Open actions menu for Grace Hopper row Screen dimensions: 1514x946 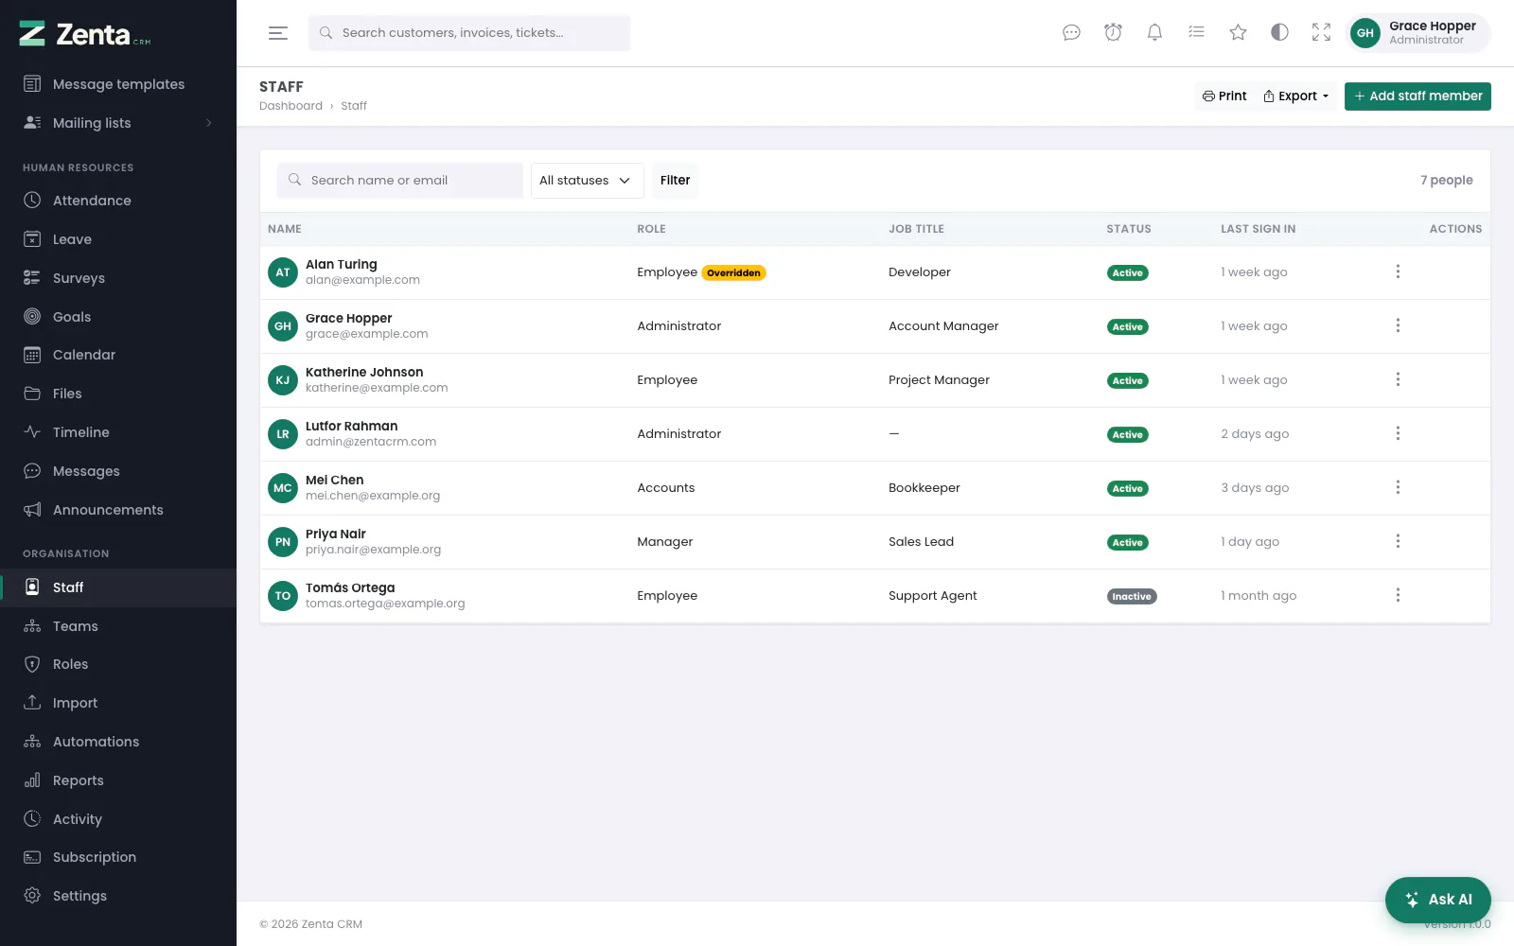click(1398, 326)
